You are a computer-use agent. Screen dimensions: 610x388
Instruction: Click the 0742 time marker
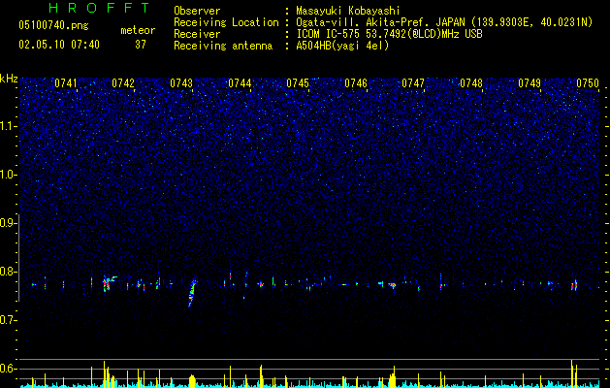(123, 83)
